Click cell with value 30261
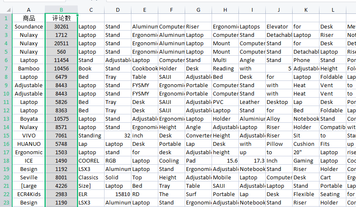356x207 pixels. (61, 26)
